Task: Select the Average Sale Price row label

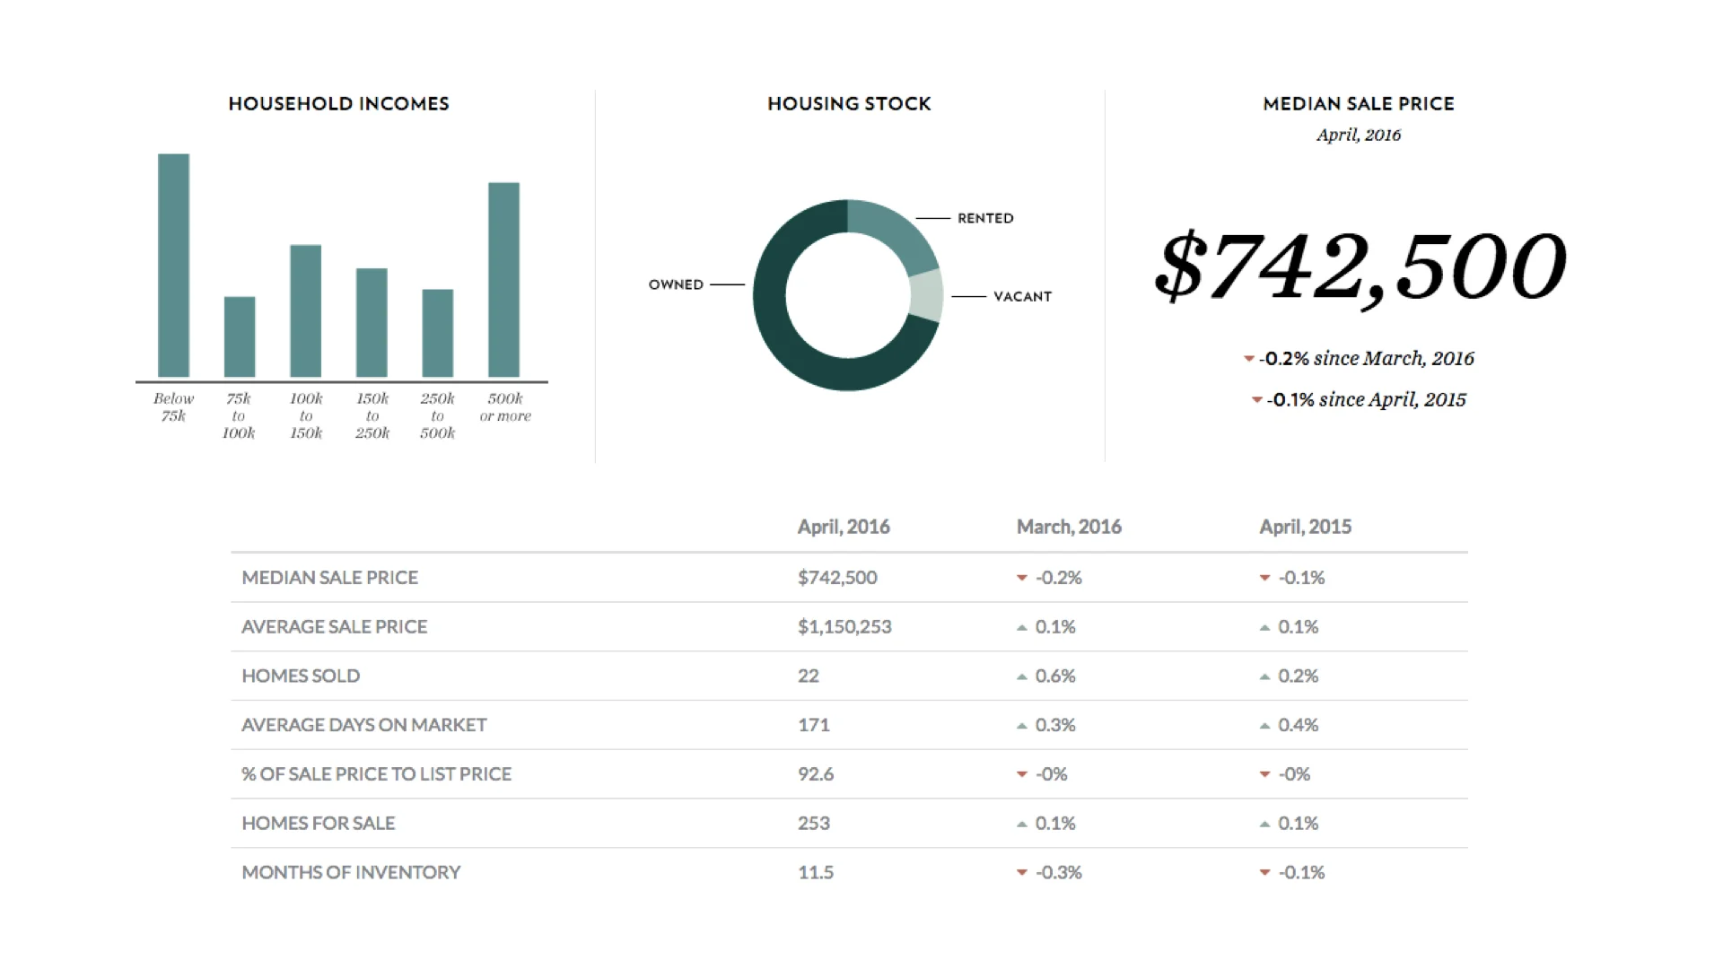Action: click(x=334, y=627)
